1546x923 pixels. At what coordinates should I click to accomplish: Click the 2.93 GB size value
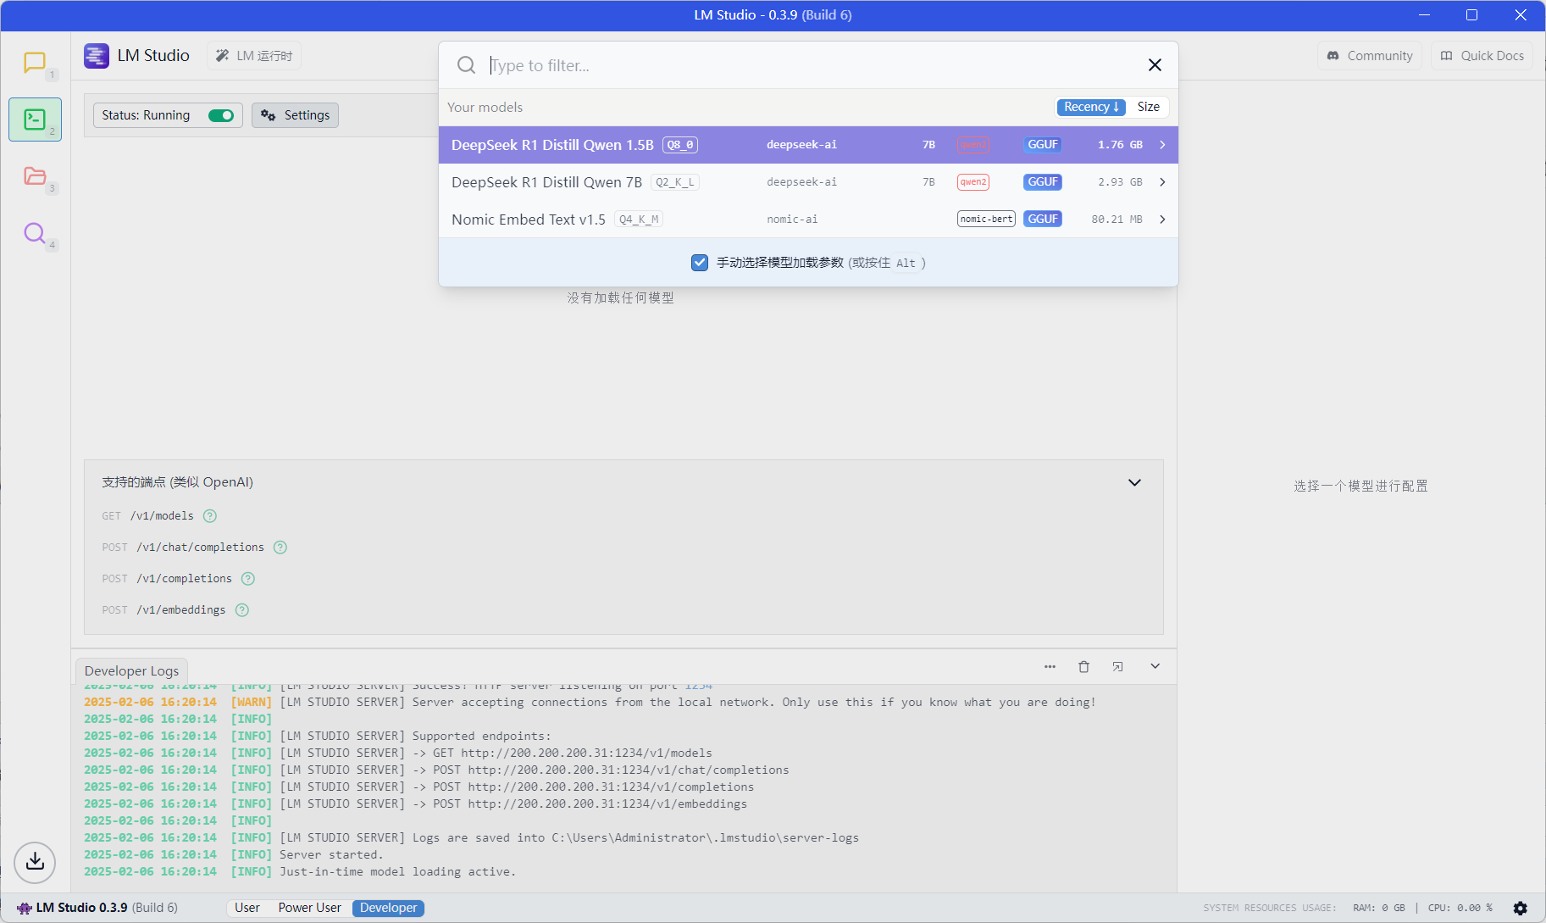coord(1120,182)
